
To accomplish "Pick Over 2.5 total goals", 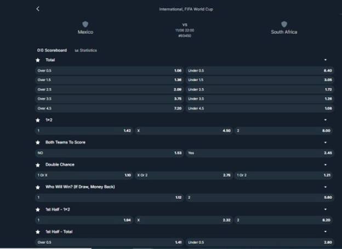I will [109, 89].
